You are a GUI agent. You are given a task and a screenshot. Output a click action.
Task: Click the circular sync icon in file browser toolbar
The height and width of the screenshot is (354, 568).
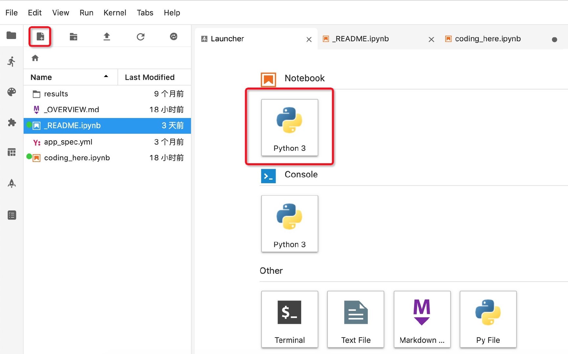pos(174,36)
